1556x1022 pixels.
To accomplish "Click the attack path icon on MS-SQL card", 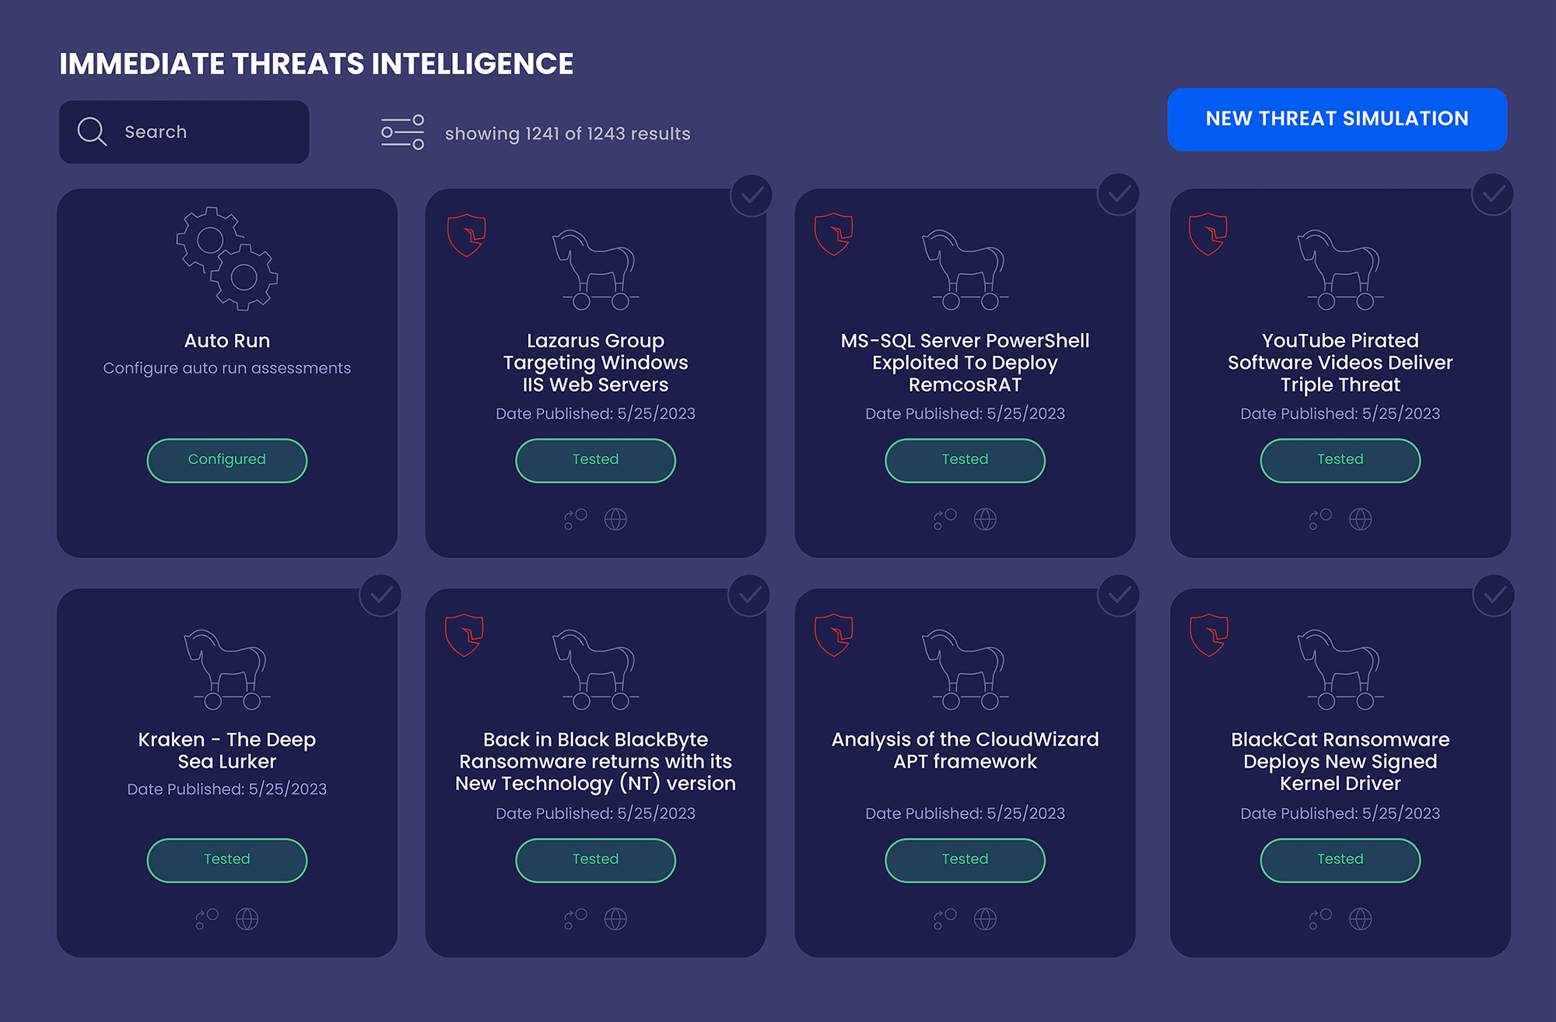I will tap(944, 519).
